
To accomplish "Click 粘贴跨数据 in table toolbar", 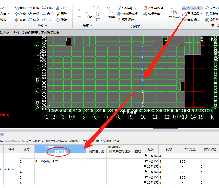I will pyautogui.click(x=13, y=141).
